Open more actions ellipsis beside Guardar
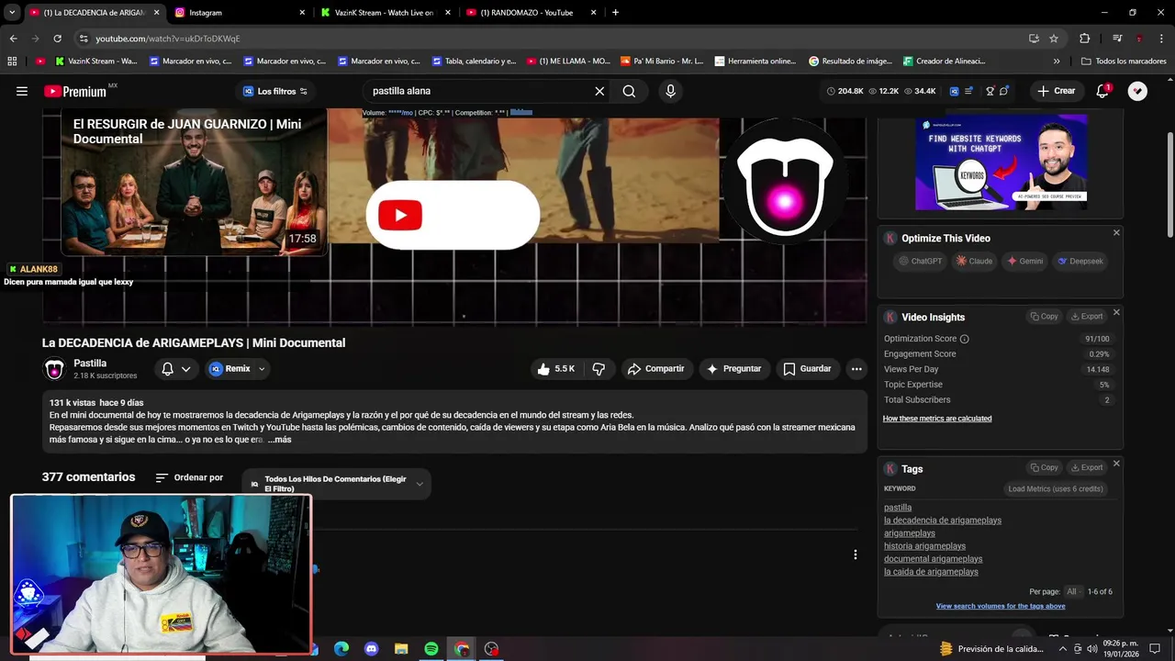Viewport: 1175px width, 661px height. (x=856, y=369)
